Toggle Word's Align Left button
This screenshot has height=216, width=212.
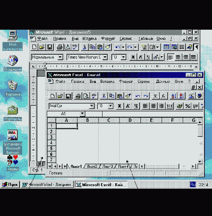171,57
